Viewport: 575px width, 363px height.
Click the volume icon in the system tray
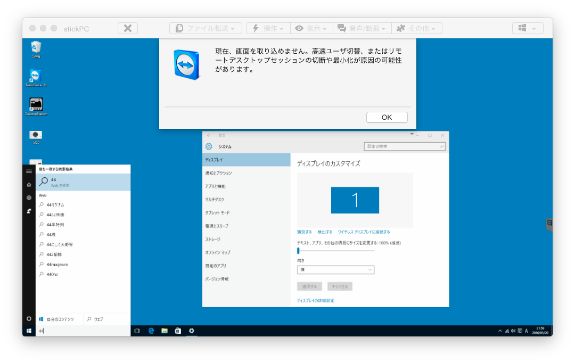point(513,331)
